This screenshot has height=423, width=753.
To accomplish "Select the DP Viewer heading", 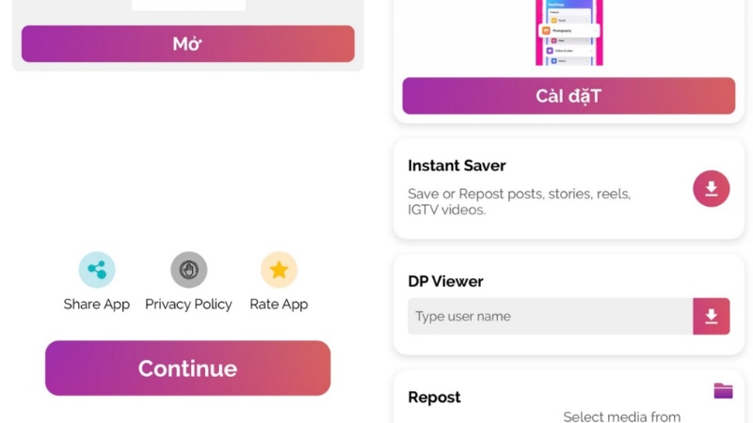I will 445,281.
